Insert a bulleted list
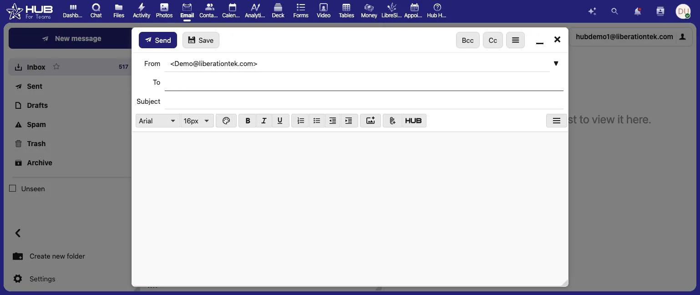The height and width of the screenshot is (295, 700). (317, 121)
